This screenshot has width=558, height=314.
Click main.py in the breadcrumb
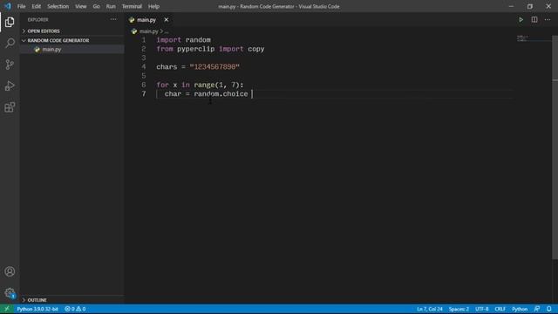pyautogui.click(x=149, y=31)
